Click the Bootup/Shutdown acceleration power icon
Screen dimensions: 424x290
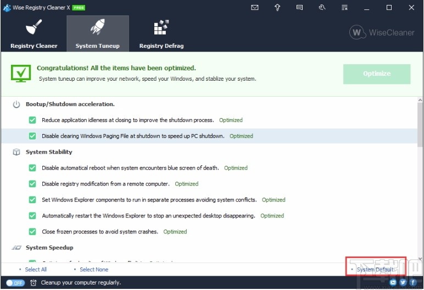[x=16, y=104]
